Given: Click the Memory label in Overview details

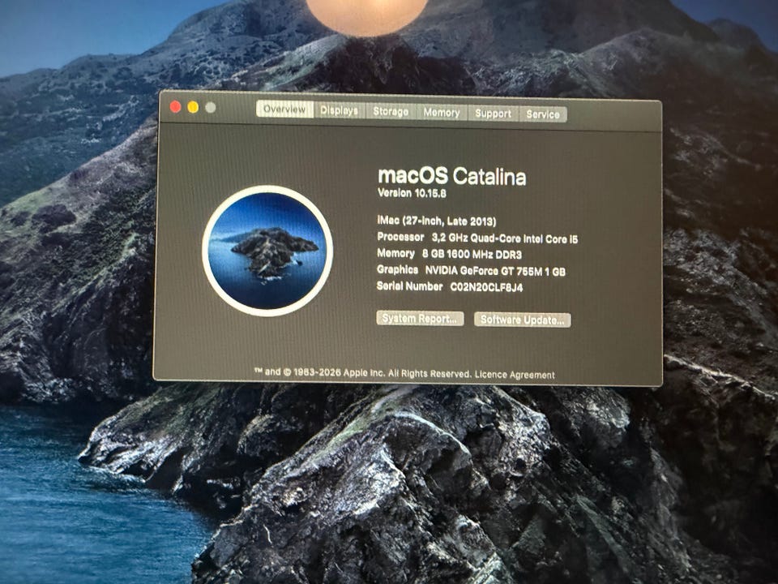Looking at the screenshot, I should (395, 253).
